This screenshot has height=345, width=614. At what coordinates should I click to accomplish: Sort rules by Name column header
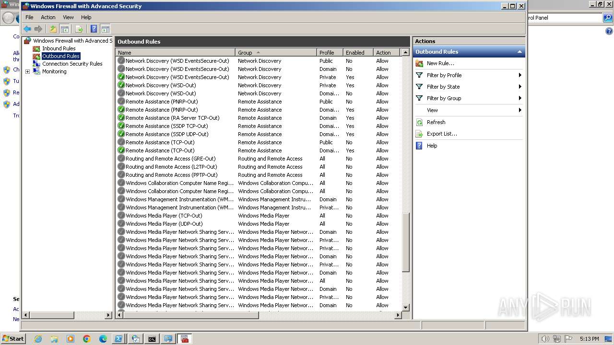click(x=175, y=53)
